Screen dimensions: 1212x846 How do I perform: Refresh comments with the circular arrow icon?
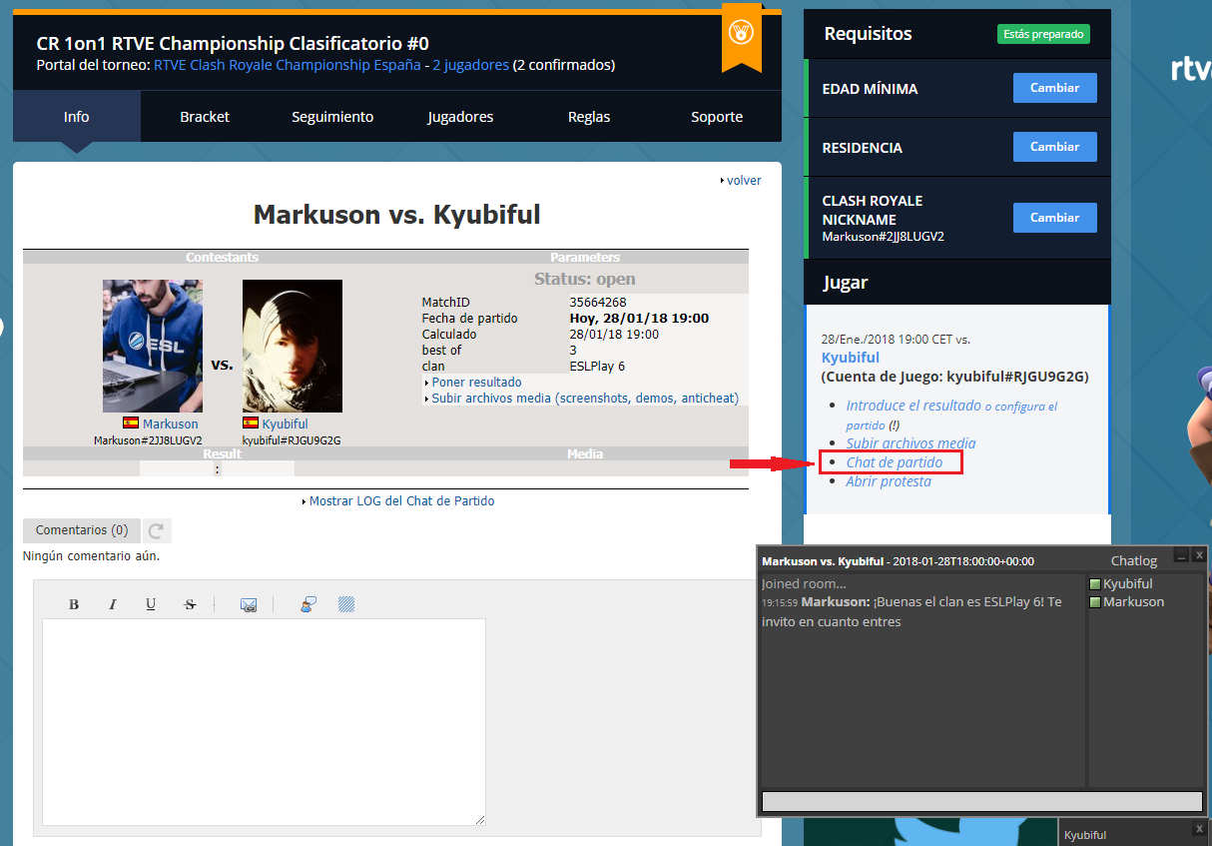[157, 530]
